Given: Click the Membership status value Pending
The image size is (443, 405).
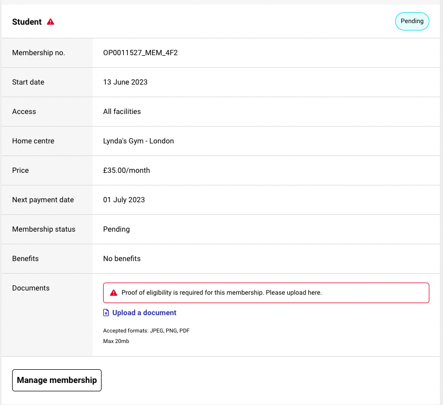Looking at the screenshot, I should 116,230.
